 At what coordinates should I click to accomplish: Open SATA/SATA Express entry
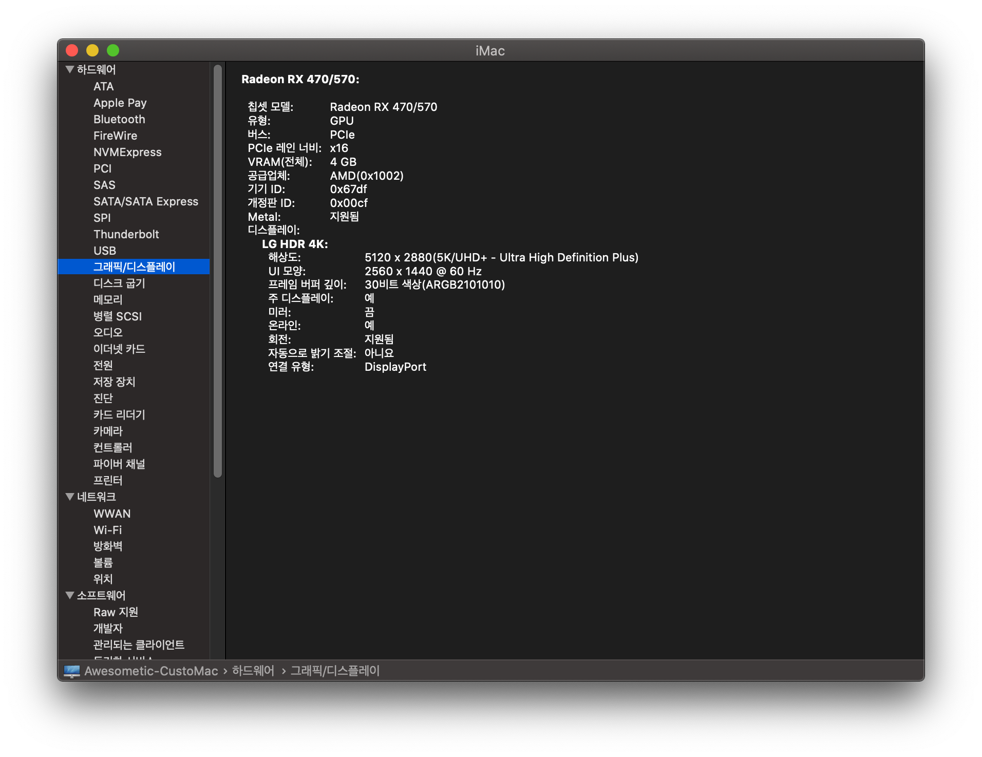146,201
